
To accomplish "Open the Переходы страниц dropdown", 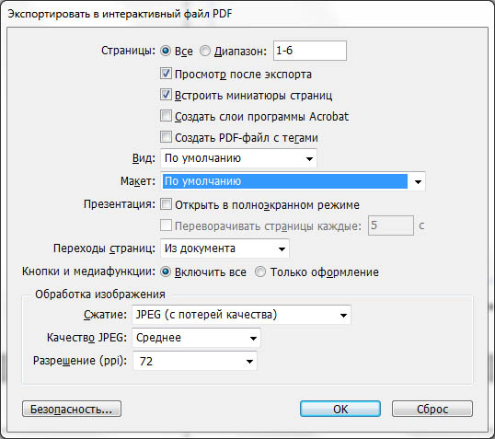I will (224, 248).
